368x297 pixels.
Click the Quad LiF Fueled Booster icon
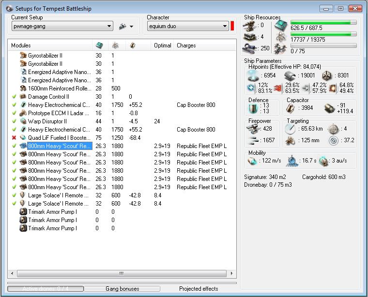(x=23, y=137)
